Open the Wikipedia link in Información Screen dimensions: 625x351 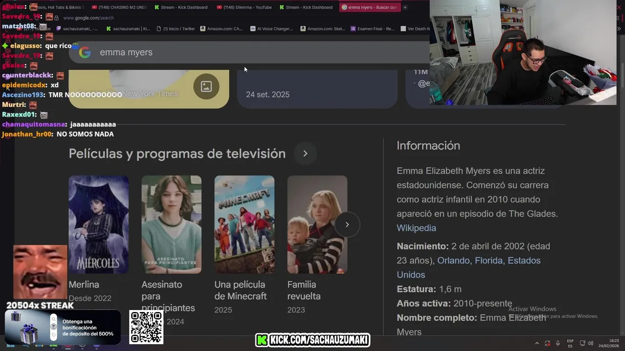[417, 228]
